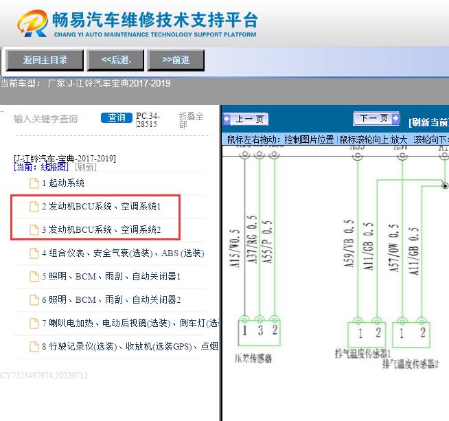Click the [刷新当前 link in the viewer
Screen dimensions: 449x421
[x=428, y=122]
